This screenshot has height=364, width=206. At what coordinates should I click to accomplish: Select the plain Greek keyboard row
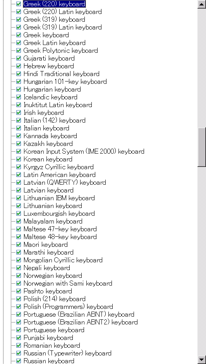[x=46, y=35]
